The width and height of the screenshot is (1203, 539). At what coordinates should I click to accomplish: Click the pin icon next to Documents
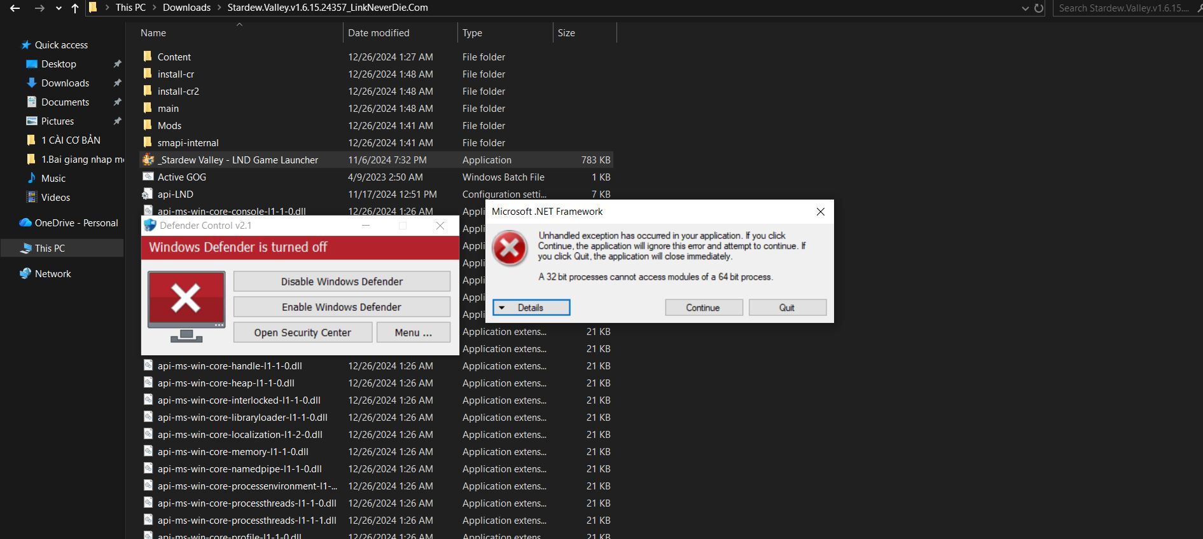(117, 102)
